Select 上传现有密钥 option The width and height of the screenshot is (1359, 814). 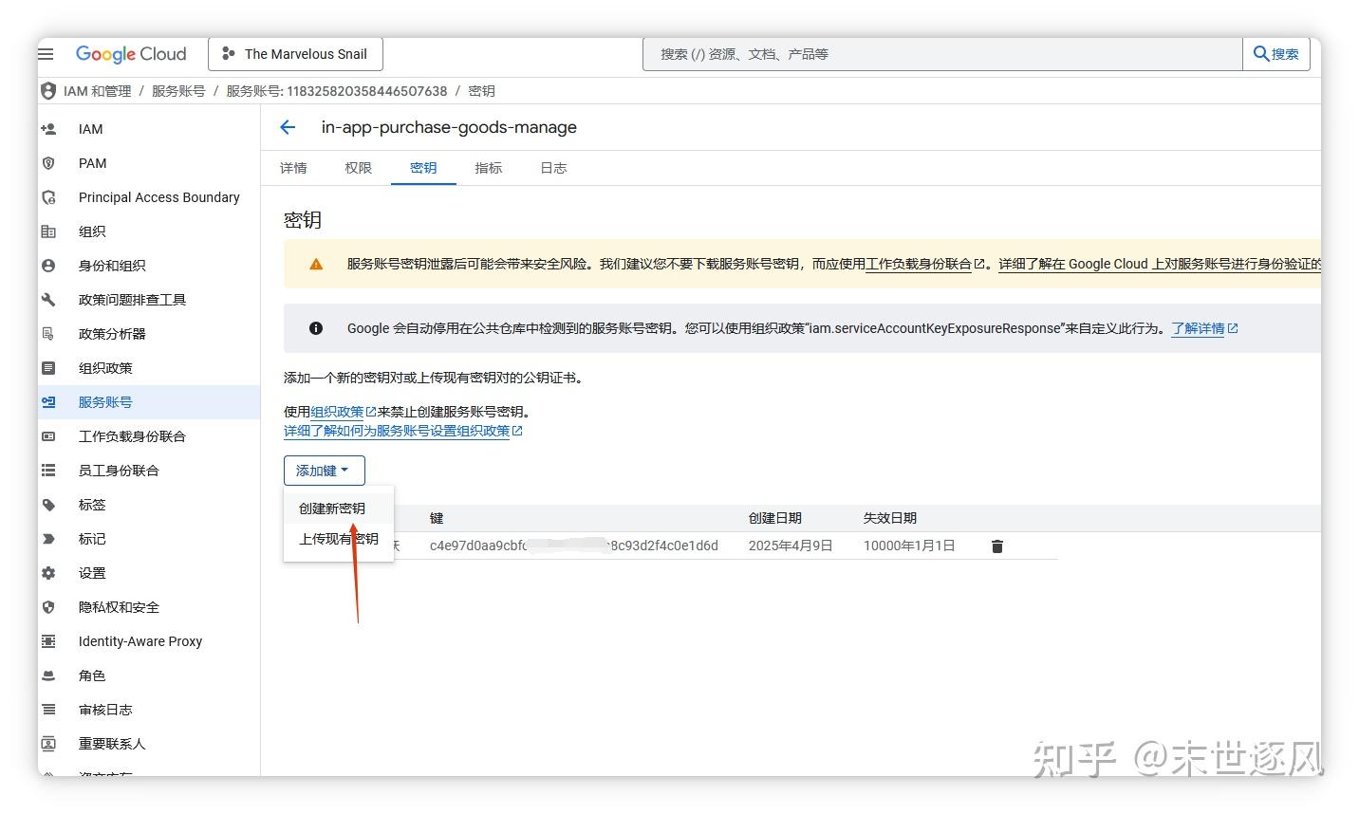337,539
